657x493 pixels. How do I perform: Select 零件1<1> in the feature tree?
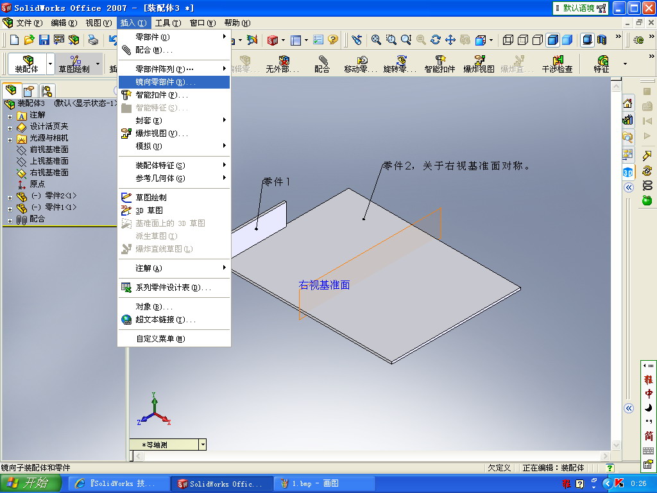(x=60, y=207)
